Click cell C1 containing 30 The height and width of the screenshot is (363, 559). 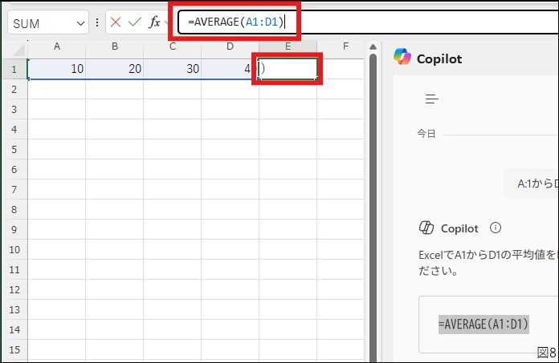172,69
